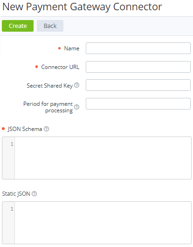The width and height of the screenshot is (193, 247).
Task: Place cursor in Static JSON code editor
Action: 103,223
